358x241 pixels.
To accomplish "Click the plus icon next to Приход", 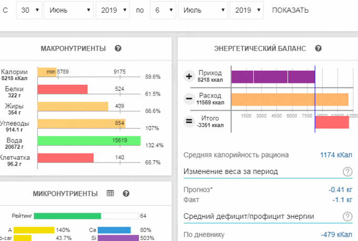I will [x=190, y=76].
